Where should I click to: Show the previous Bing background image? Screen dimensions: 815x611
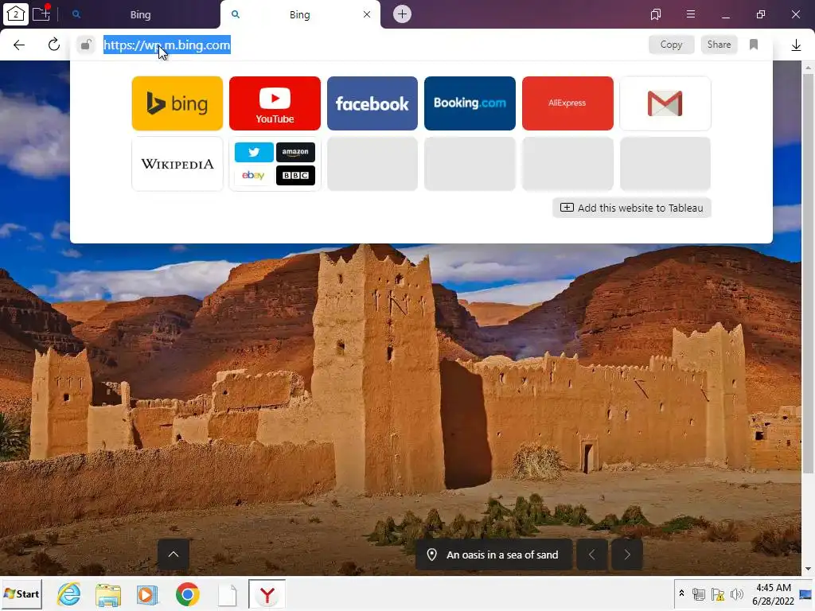[x=591, y=555]
